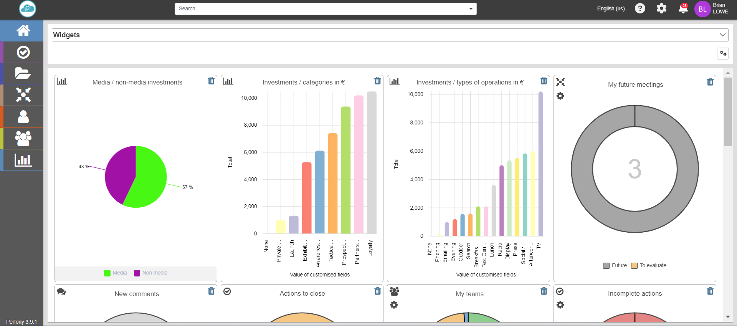Click the statistics bar chart sidebar icon
737x326 pixels.
(23, 160)
